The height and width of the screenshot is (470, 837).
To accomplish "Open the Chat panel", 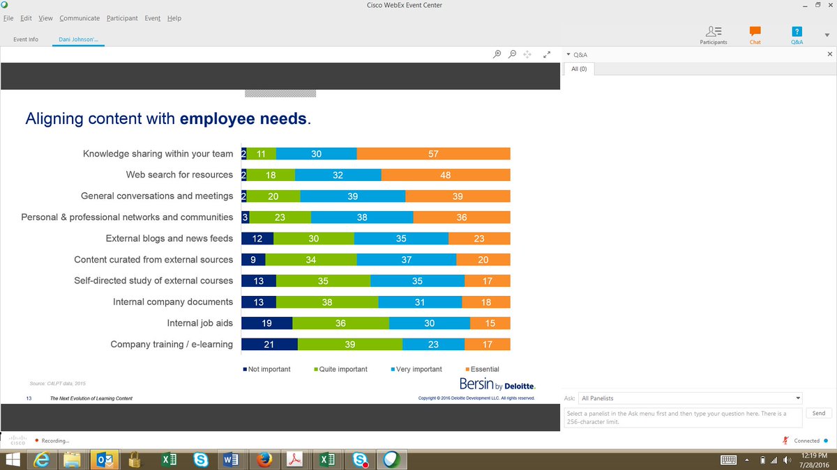I will (755, 35).
